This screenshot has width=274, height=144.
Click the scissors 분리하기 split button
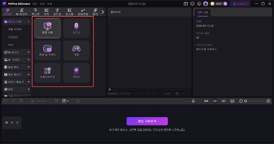point(39,101)
